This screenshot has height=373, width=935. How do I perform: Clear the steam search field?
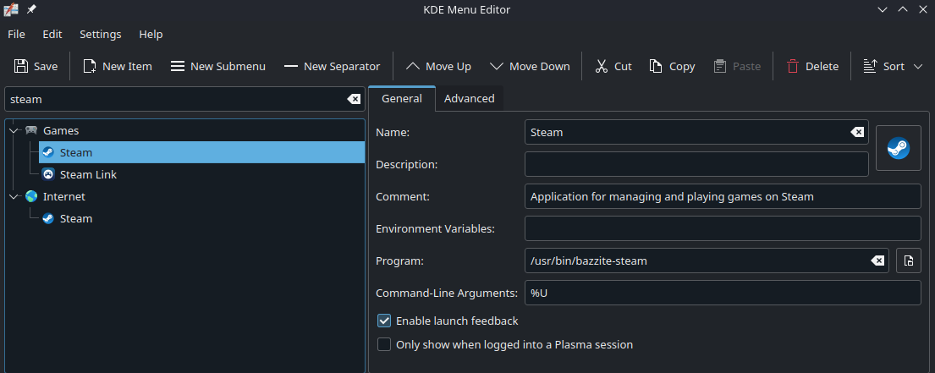[x=354, y=99]
